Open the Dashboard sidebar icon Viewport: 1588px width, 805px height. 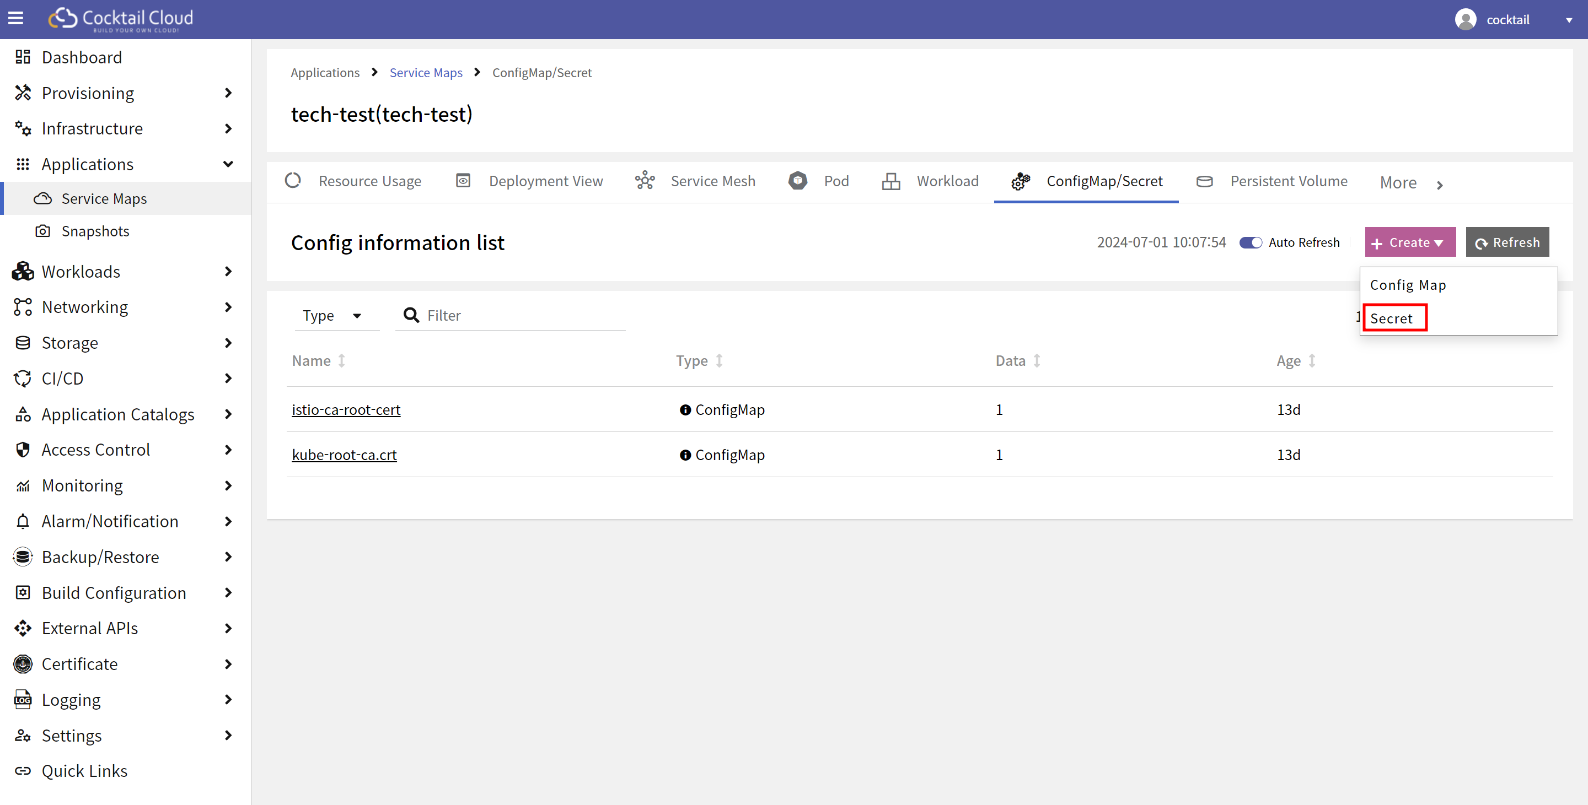(23, 57)
